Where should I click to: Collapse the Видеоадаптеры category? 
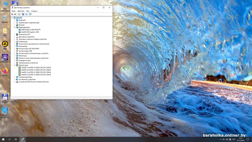[x=14, y=27]
